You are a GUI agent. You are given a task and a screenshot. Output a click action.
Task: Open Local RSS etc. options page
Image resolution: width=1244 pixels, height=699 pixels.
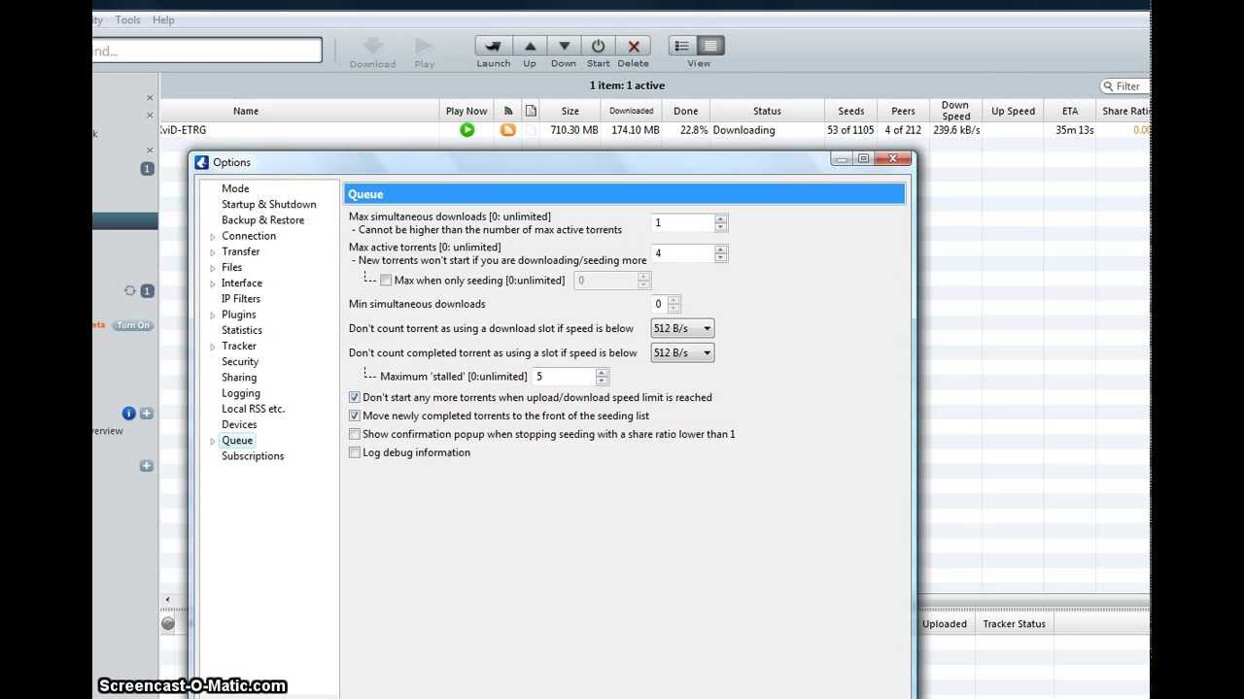(253, 409)
